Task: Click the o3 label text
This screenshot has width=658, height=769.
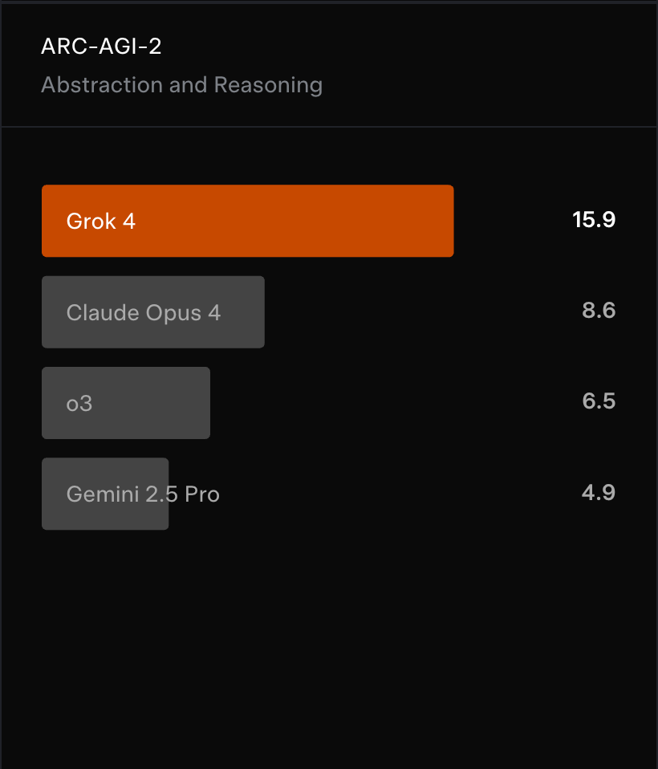Action: pos(79,404)
